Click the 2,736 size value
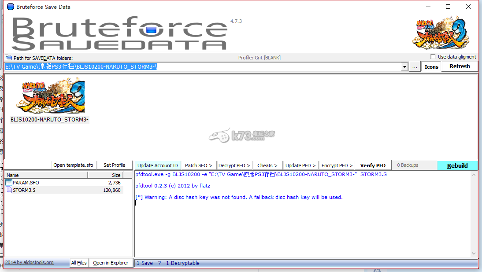The height and width of the screenshot is (272, 482). (x=115, y=183)
